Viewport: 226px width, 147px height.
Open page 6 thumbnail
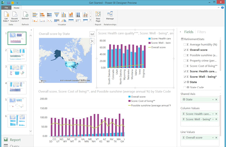click(x=17, y=121)
